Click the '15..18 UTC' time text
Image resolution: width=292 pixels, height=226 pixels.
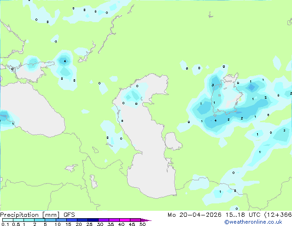tap(243, 215)
